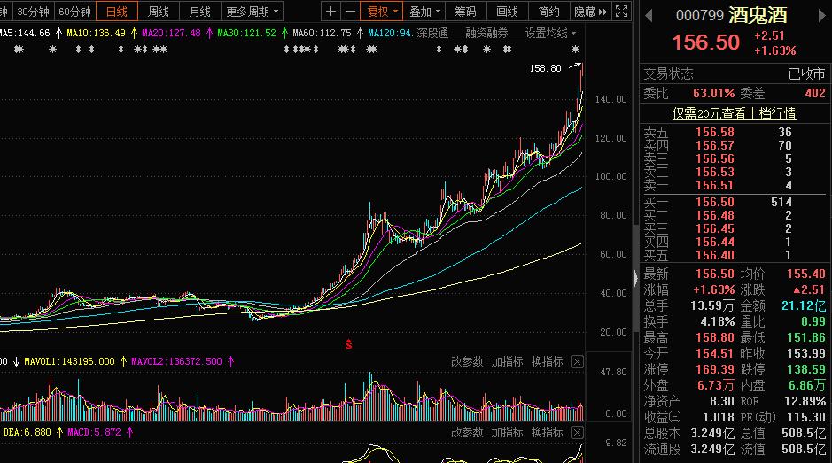Viewport: 832px width, 463px height.
Task: Open the 更多周期 dropdown
Action: click(x=252, y=12)
